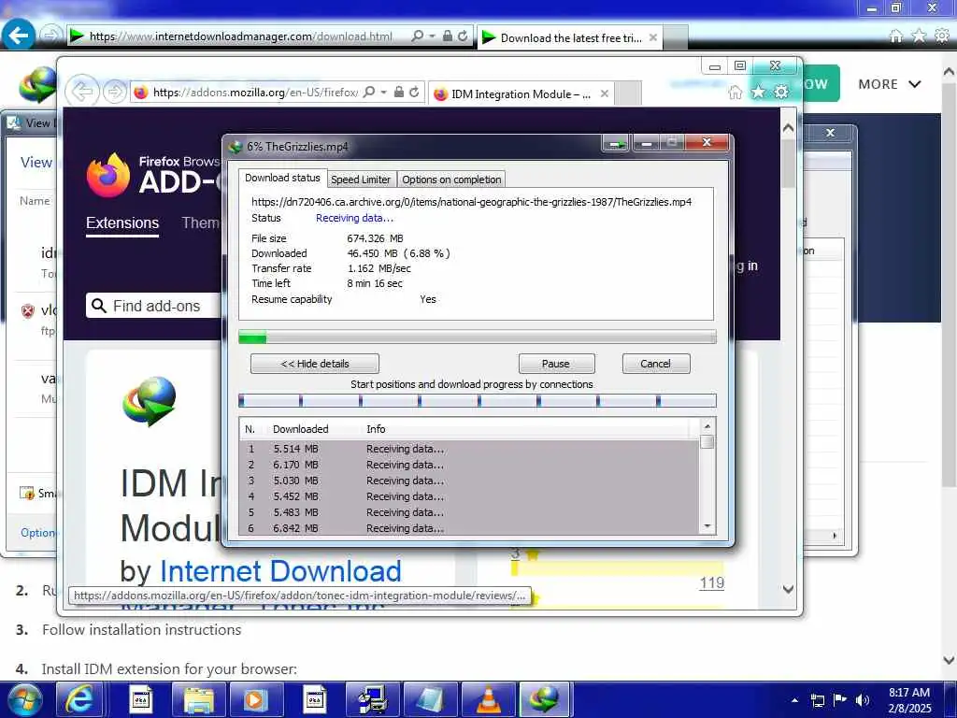Click lock icon in internetdownloadmanager.com address bar
The width and height of the screenshot is (957, 718).
pyautogui.click(x=448, y=36)
